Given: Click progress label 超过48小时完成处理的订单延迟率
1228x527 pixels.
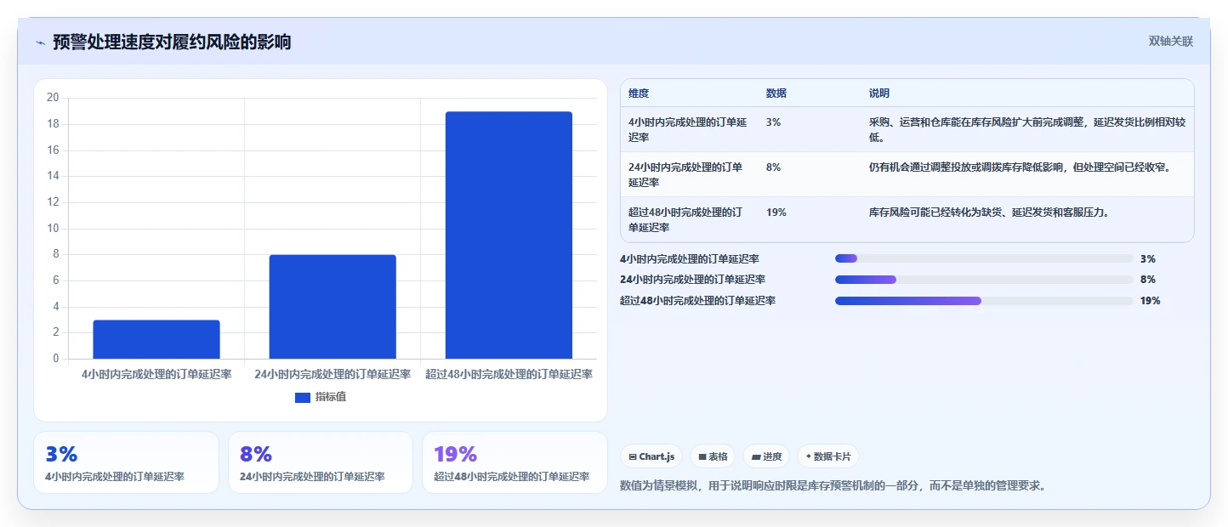Looking at the screenshot, I should tap(698, 301).
